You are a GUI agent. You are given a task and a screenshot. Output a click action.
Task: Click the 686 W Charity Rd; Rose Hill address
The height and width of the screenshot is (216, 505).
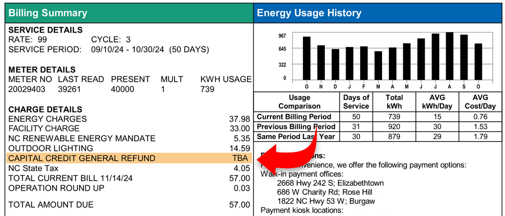[325, 192]
